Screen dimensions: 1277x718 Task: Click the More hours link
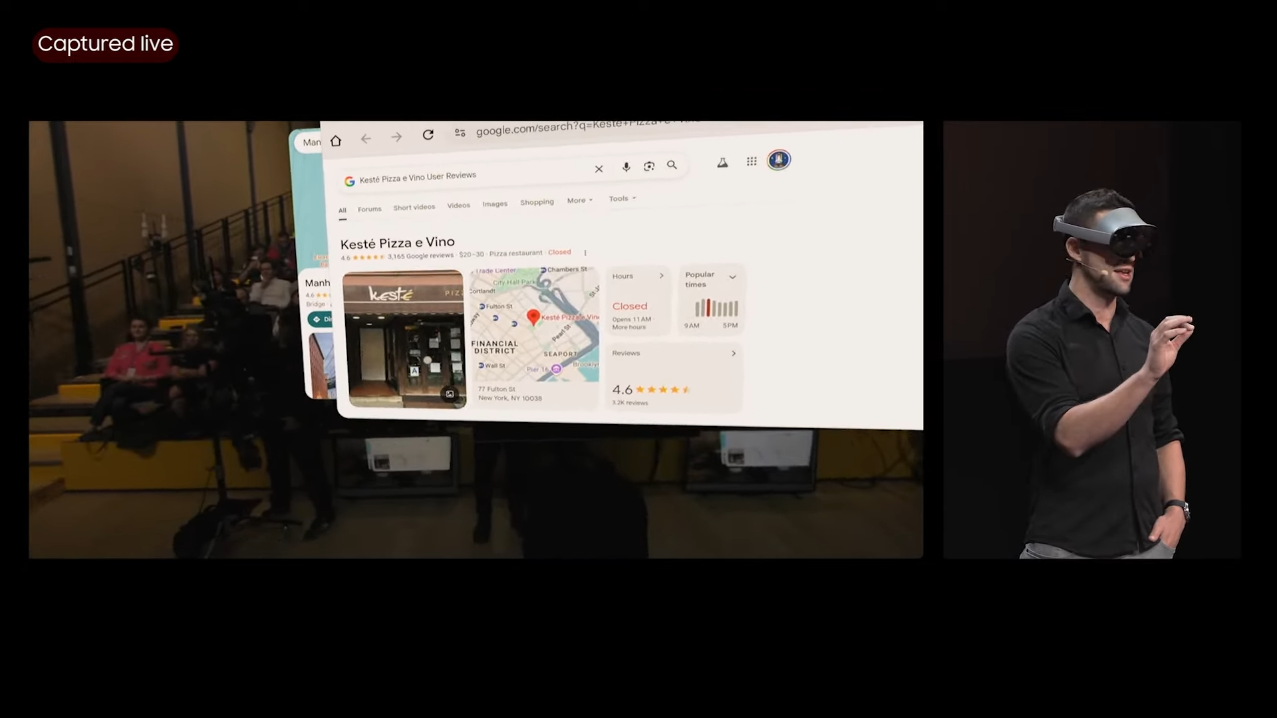pyautogui.click(x=629, y=326)
